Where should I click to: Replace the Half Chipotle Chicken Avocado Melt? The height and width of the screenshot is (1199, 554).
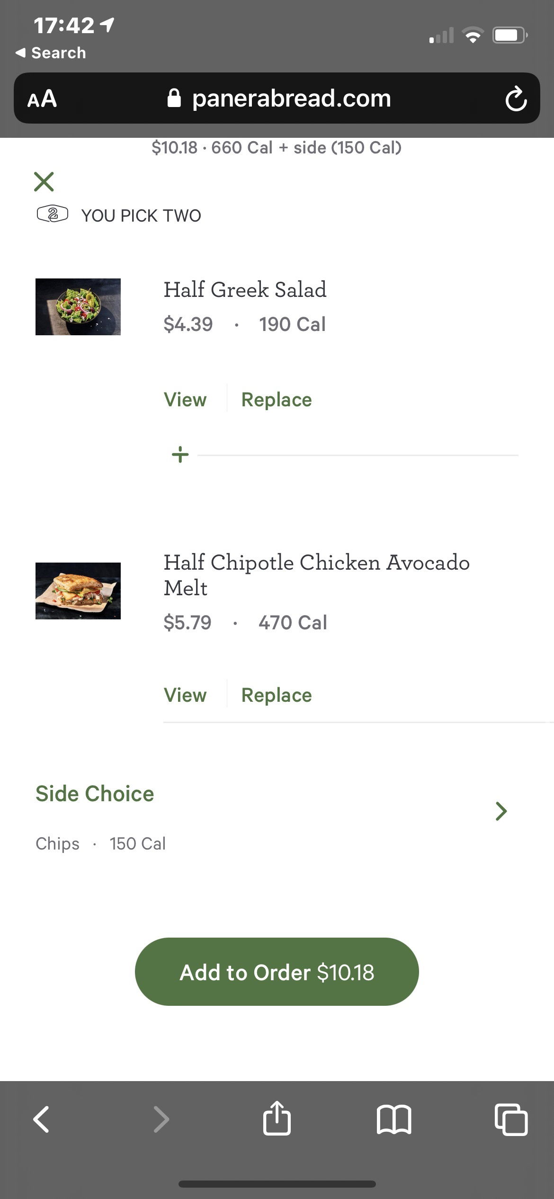point(277,695)
